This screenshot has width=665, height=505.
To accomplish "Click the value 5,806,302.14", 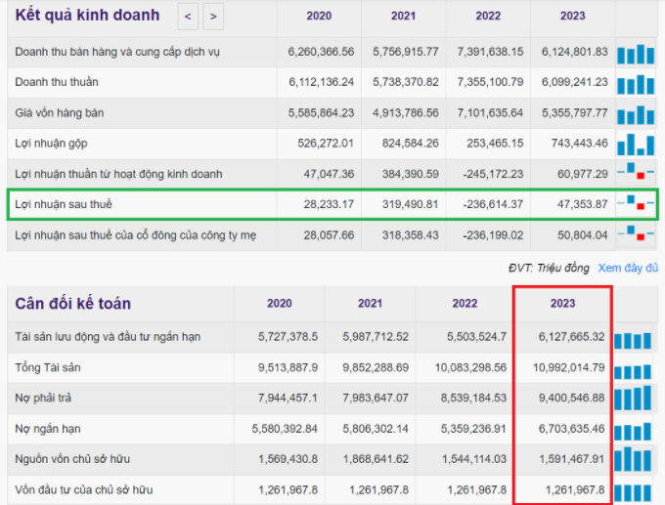I will [x=376, y=429].
